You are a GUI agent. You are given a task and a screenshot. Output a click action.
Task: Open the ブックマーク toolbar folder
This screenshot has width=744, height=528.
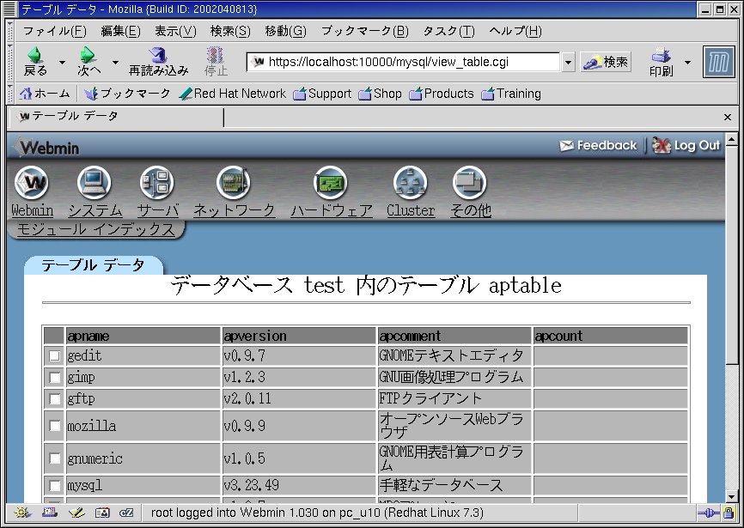(126, 94)
